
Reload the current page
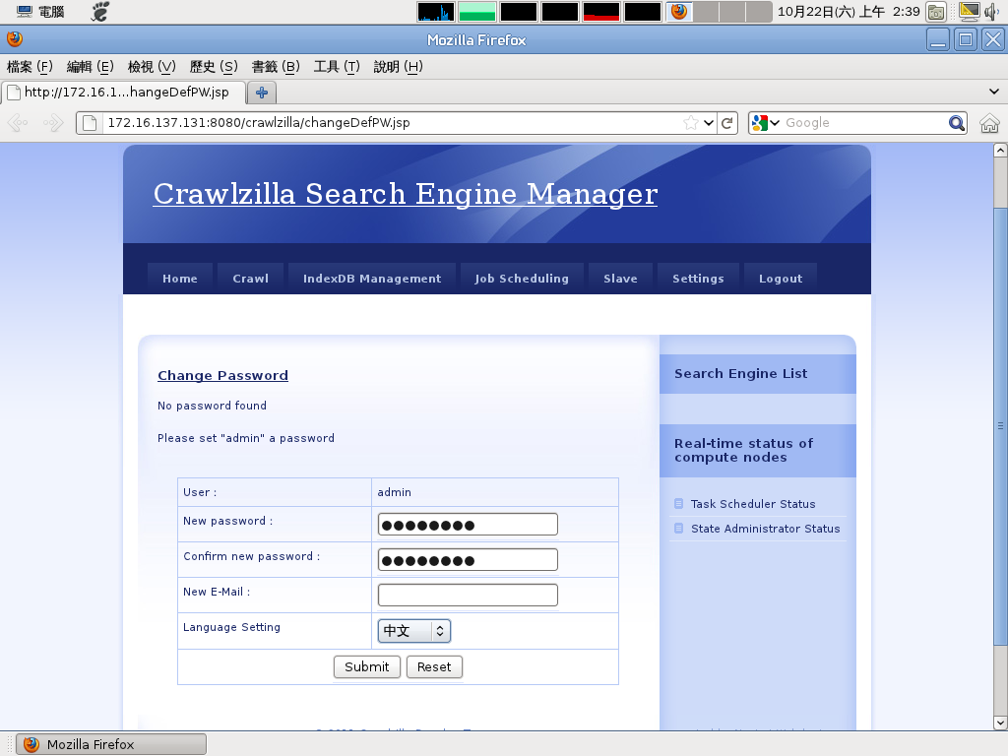click(x=727, y=123)
